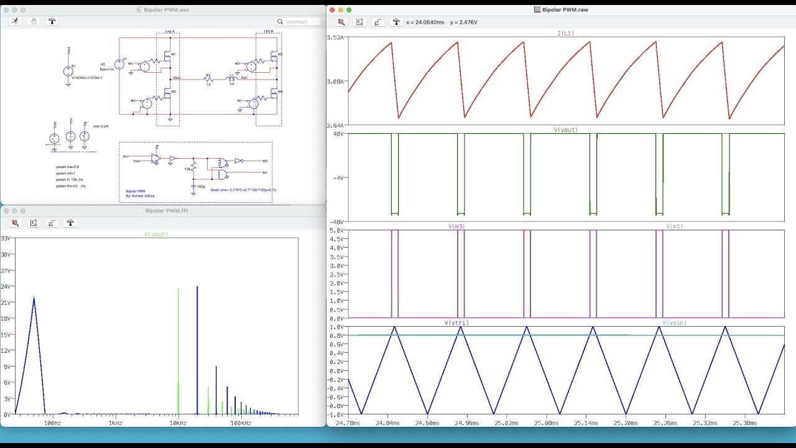Click the search field in schematic window

pos(298,22)
